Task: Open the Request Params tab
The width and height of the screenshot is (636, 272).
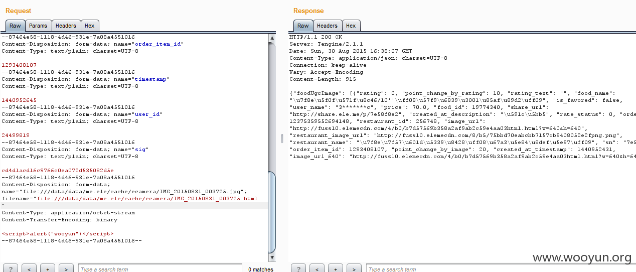Action: click(x=38, y=26)
